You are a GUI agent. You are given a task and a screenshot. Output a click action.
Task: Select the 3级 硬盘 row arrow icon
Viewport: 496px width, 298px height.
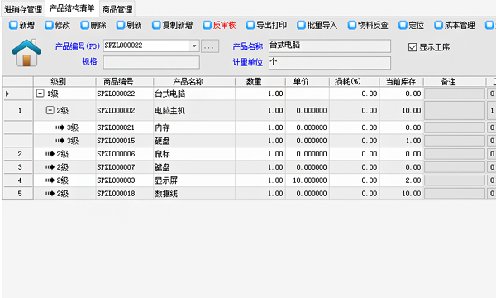[x=60, y=141]
